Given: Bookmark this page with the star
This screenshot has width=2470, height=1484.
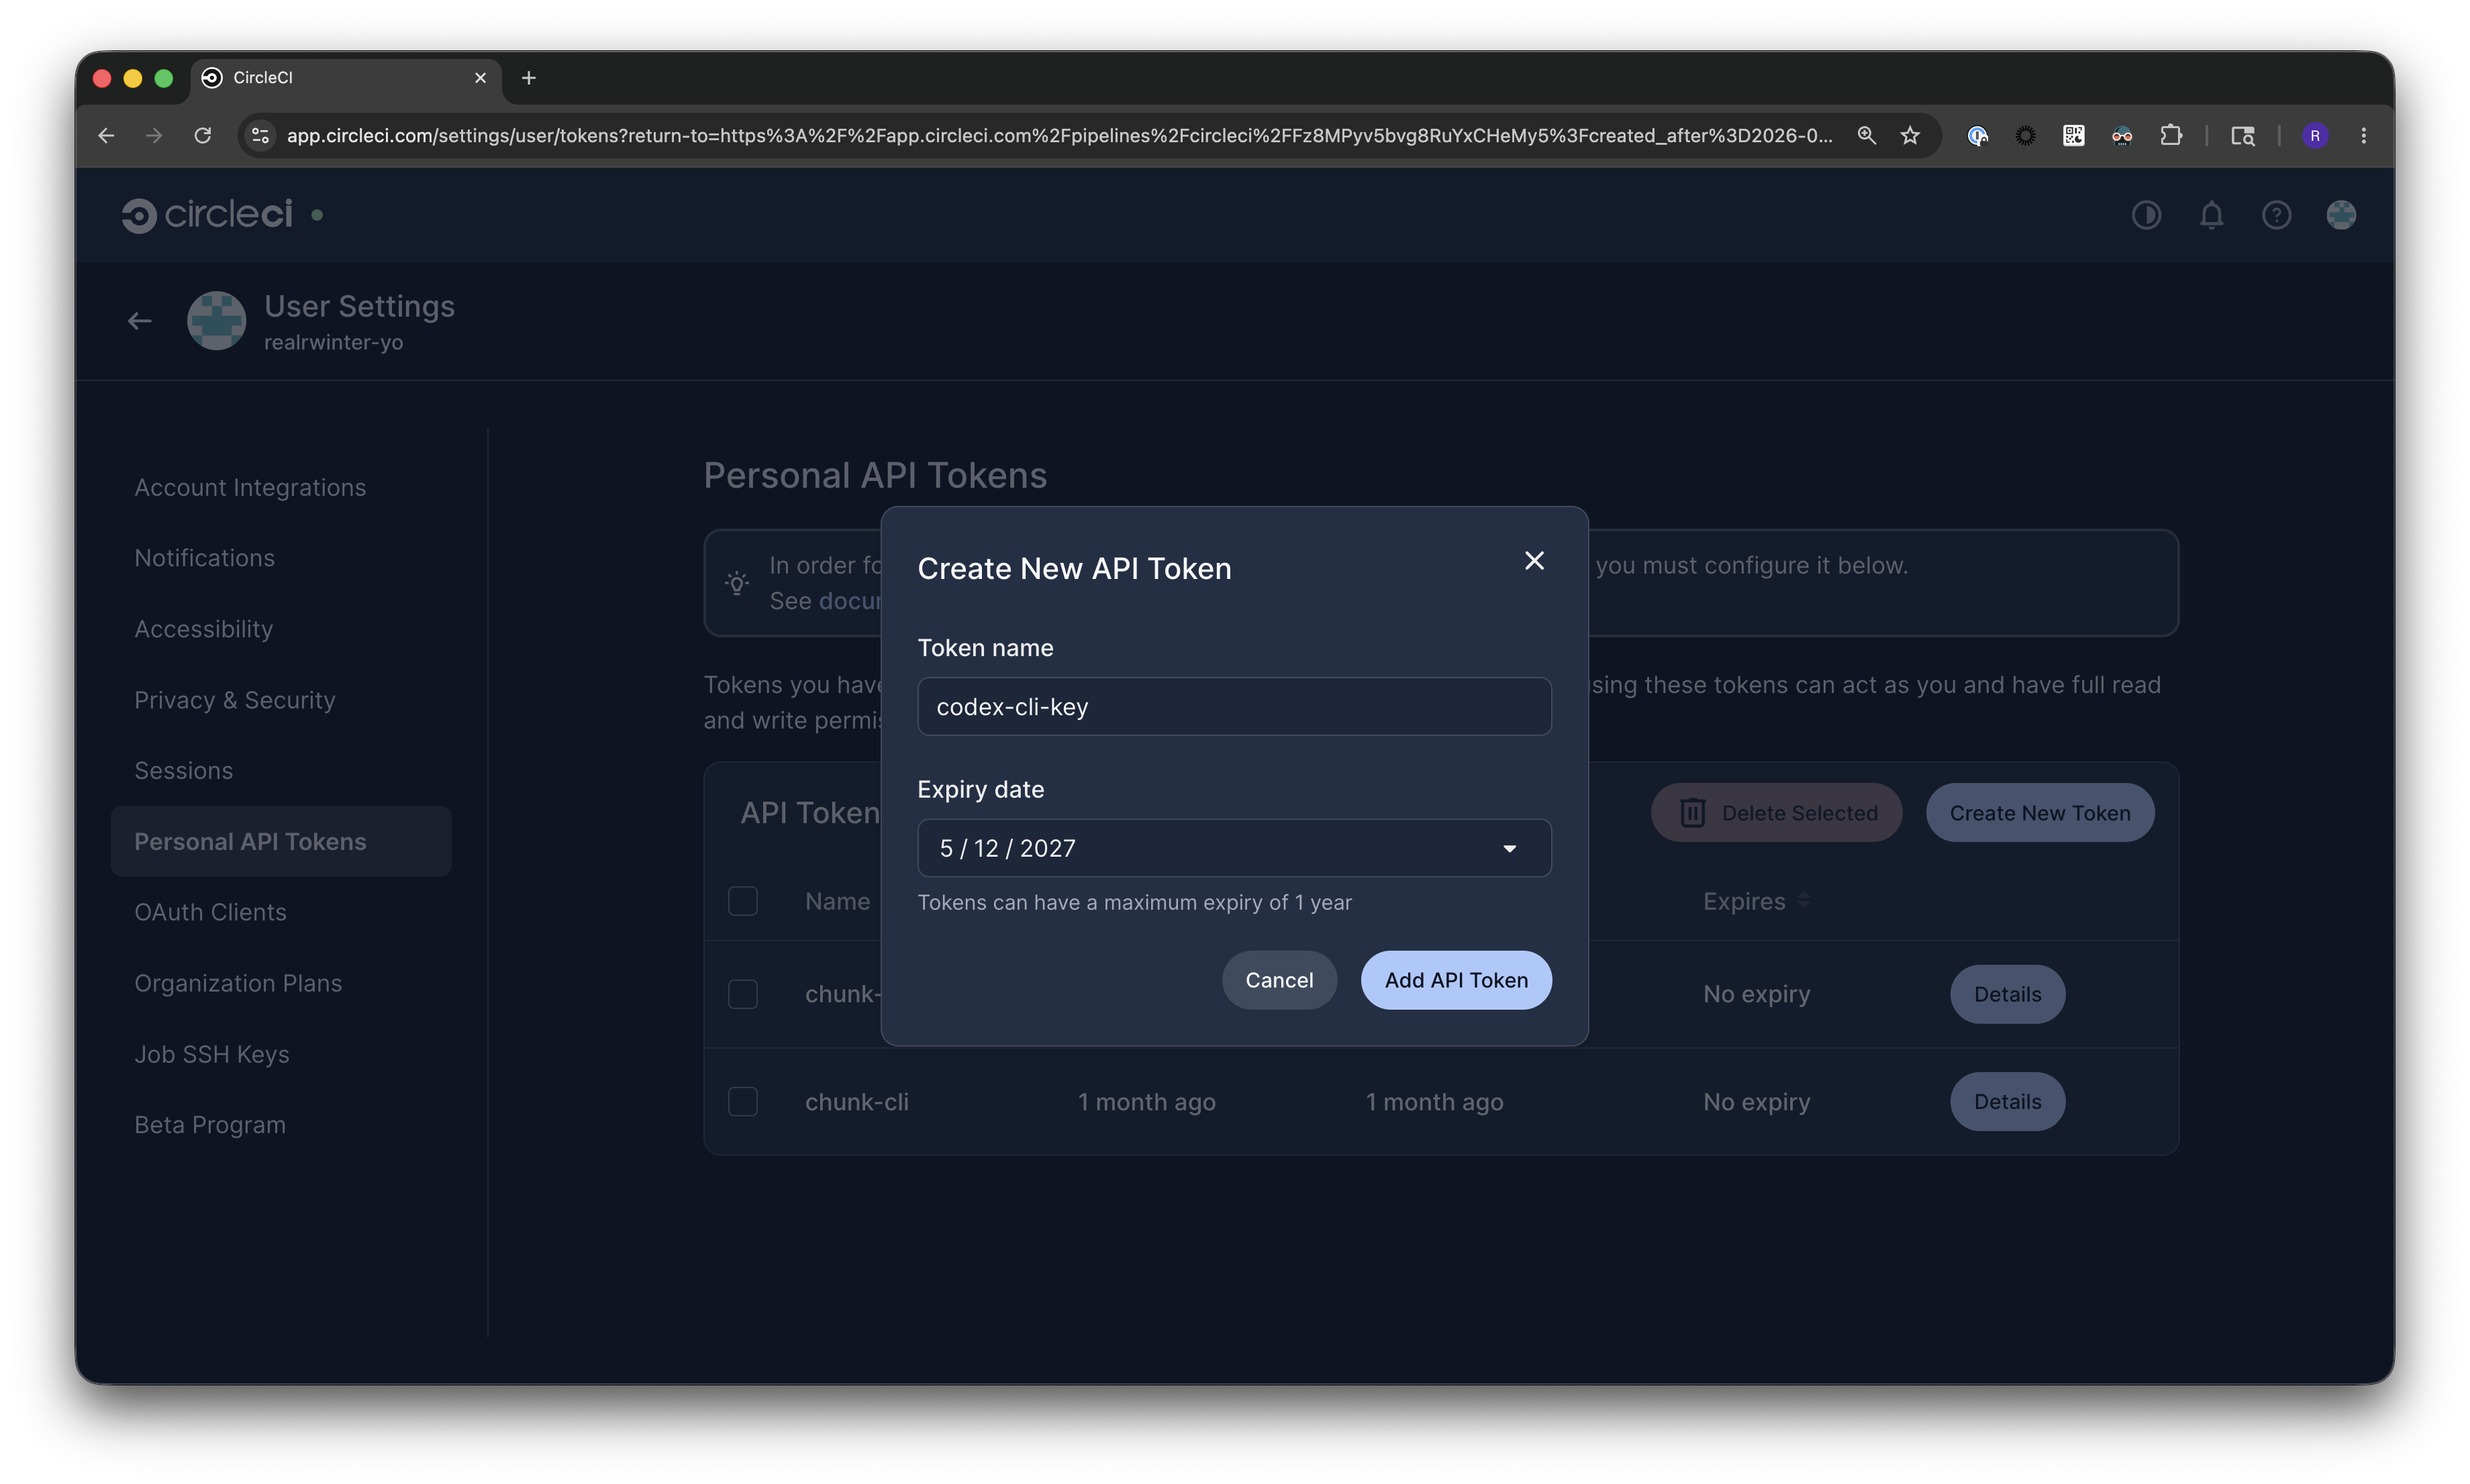Looking at the screenshot, I should point(1910,135).
